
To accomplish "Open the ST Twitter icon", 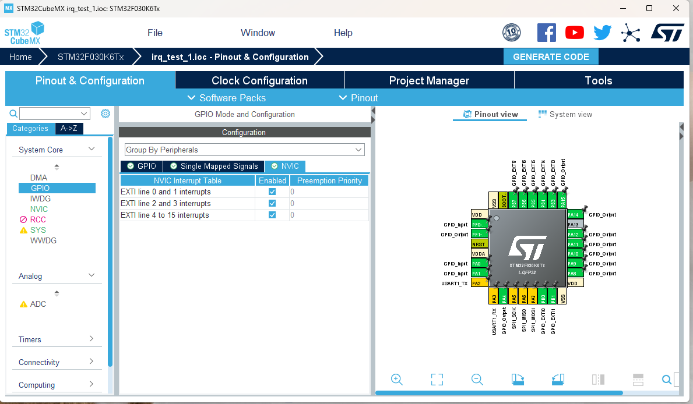I will click(603, 33).
